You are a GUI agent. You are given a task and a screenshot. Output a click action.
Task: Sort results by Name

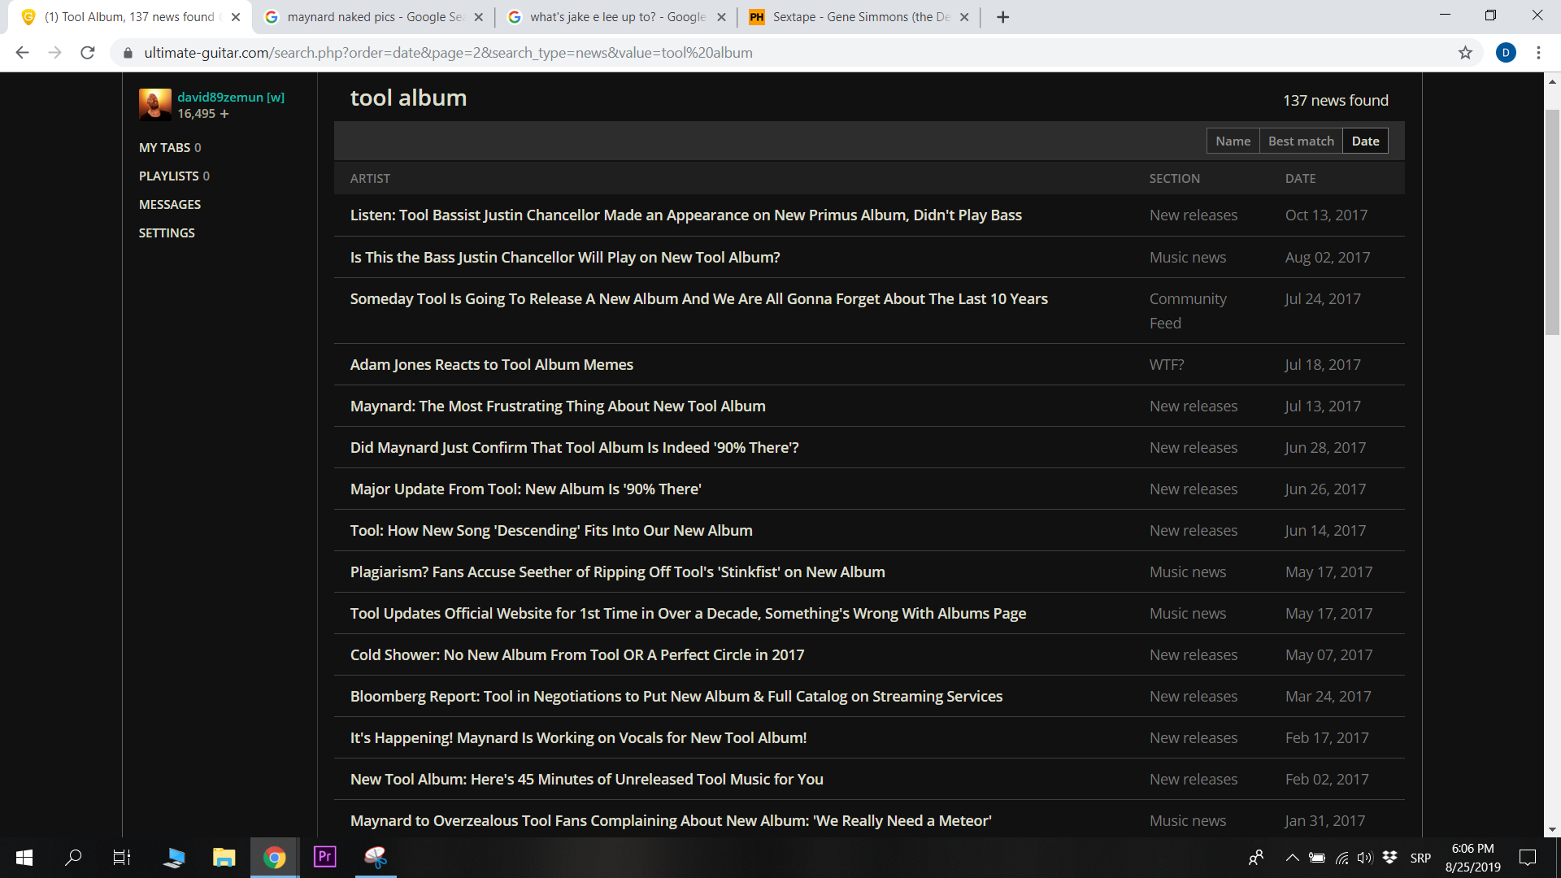[1233, 141]
